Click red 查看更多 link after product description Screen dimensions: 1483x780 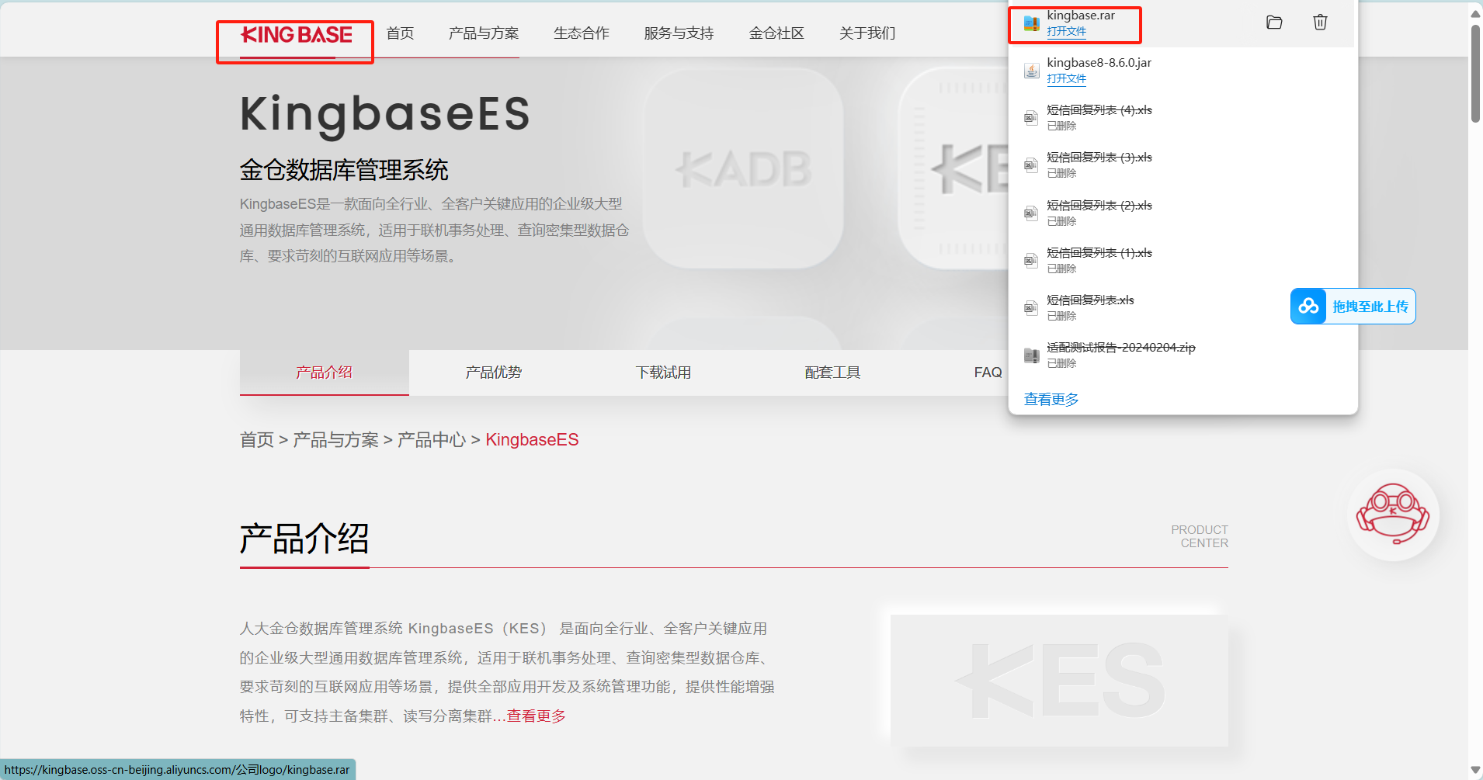[x=537, y=716]
